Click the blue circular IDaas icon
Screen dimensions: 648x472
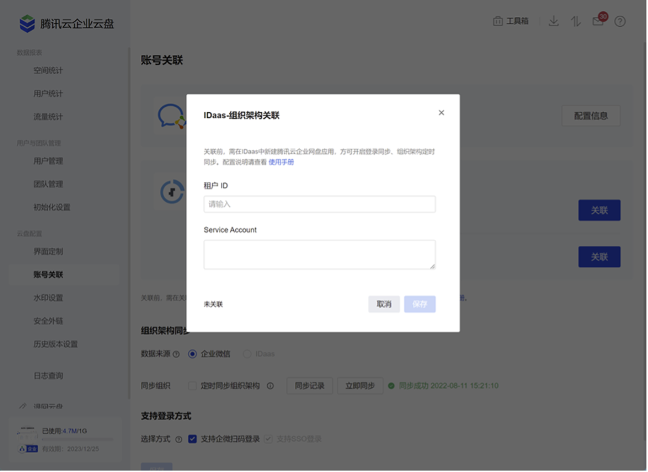(172, 192)
